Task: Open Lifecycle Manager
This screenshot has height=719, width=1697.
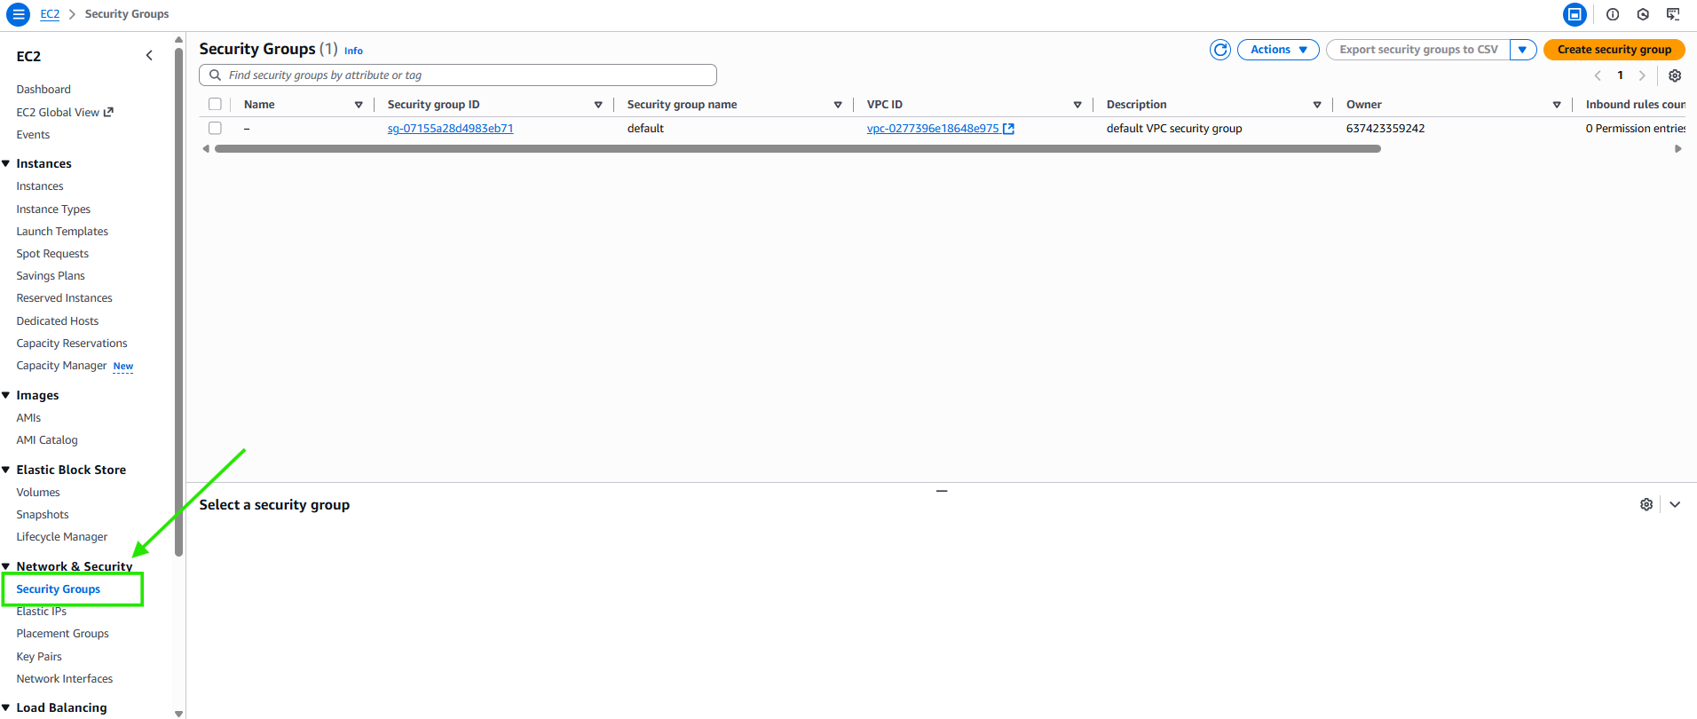Action: click(62, 537)
